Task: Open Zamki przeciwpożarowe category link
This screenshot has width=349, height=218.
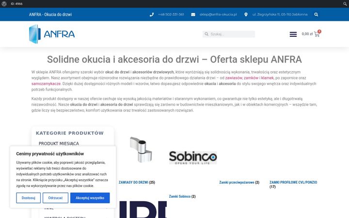Action: (237, 183)
